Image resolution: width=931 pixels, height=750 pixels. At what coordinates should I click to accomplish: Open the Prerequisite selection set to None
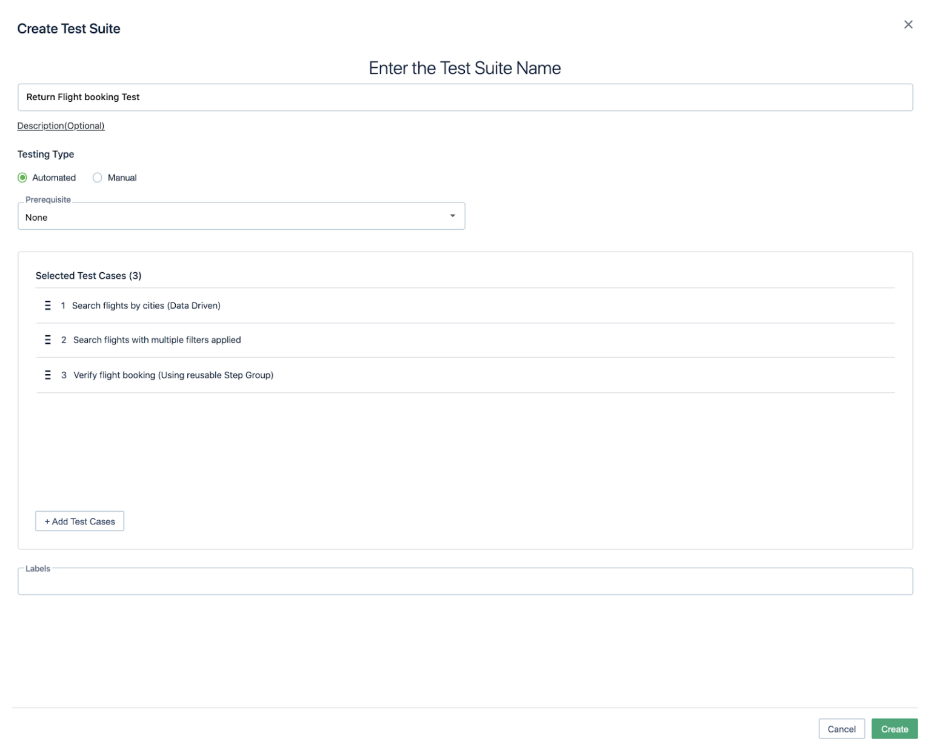click(x=241, y=216)
